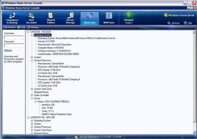Select Computer Name: WHSOHA row

(x=51, y=48)
